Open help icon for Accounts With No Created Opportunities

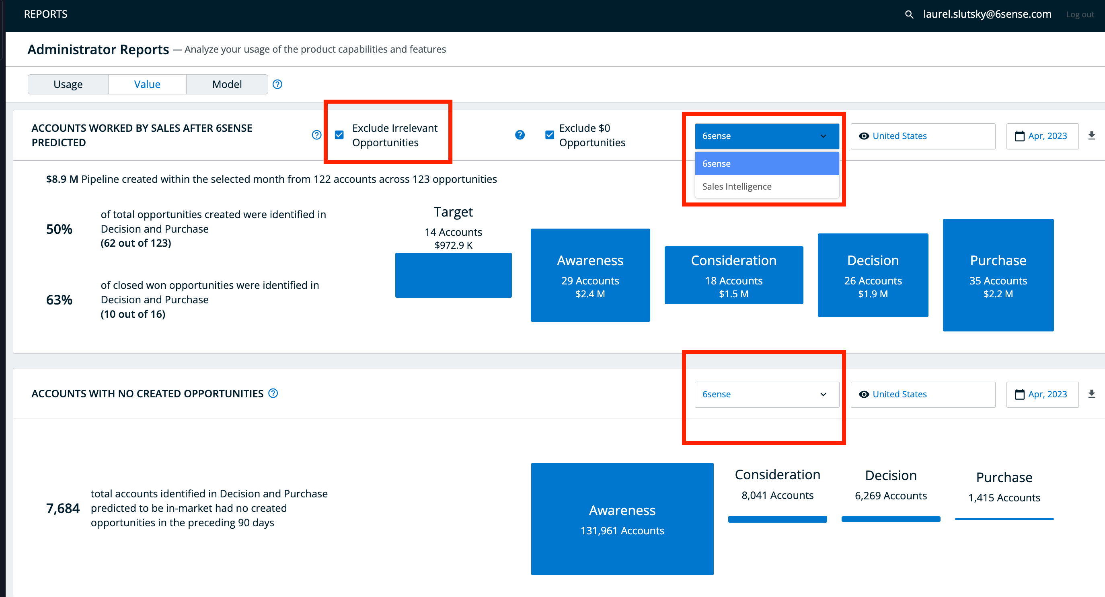[x=273, y=393]
